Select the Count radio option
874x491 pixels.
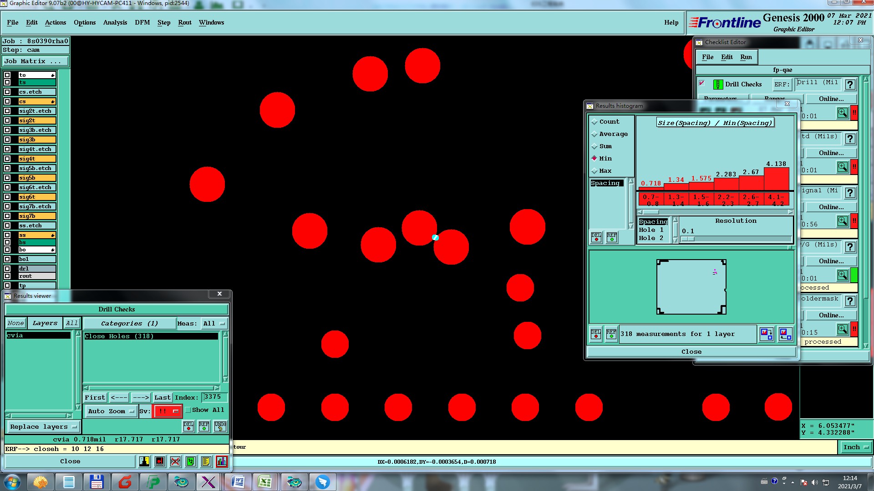point(595,122)
